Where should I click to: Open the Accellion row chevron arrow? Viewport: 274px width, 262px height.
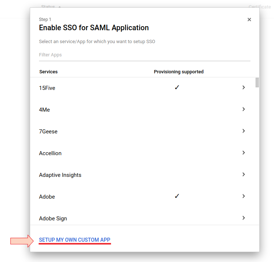(243, 153)
